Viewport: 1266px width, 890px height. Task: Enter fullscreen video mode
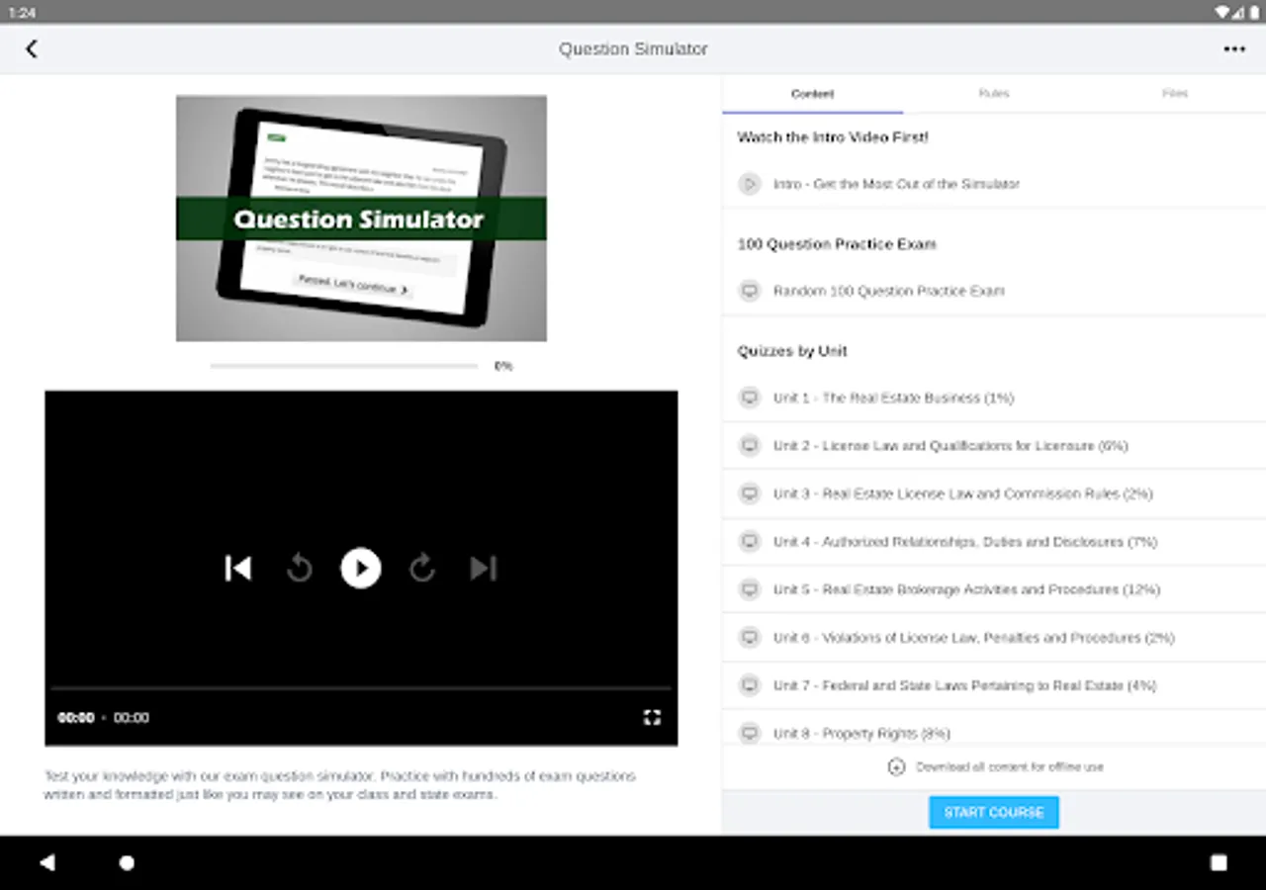652,717
